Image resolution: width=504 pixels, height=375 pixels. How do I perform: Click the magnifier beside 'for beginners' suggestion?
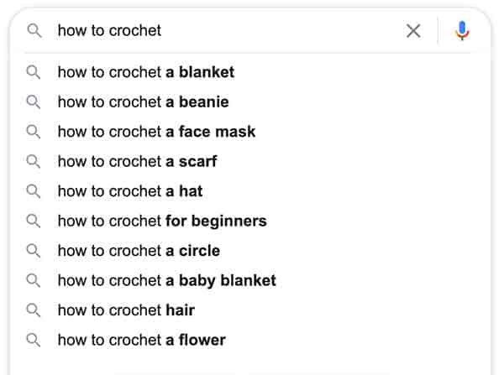(x=33, y=221)
